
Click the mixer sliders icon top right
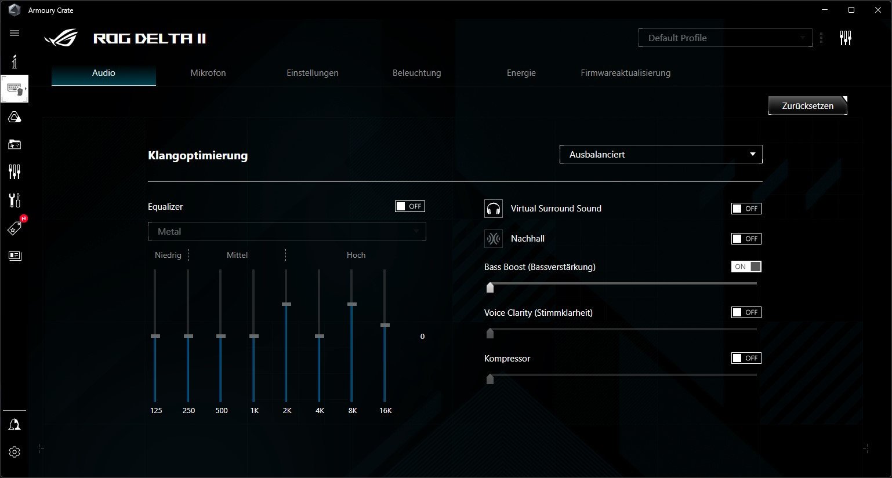[845, 38]
